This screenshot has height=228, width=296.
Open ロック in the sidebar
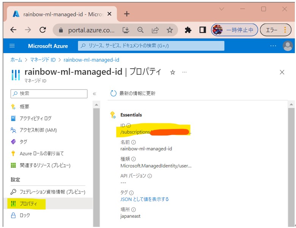(x=25, y=215)
